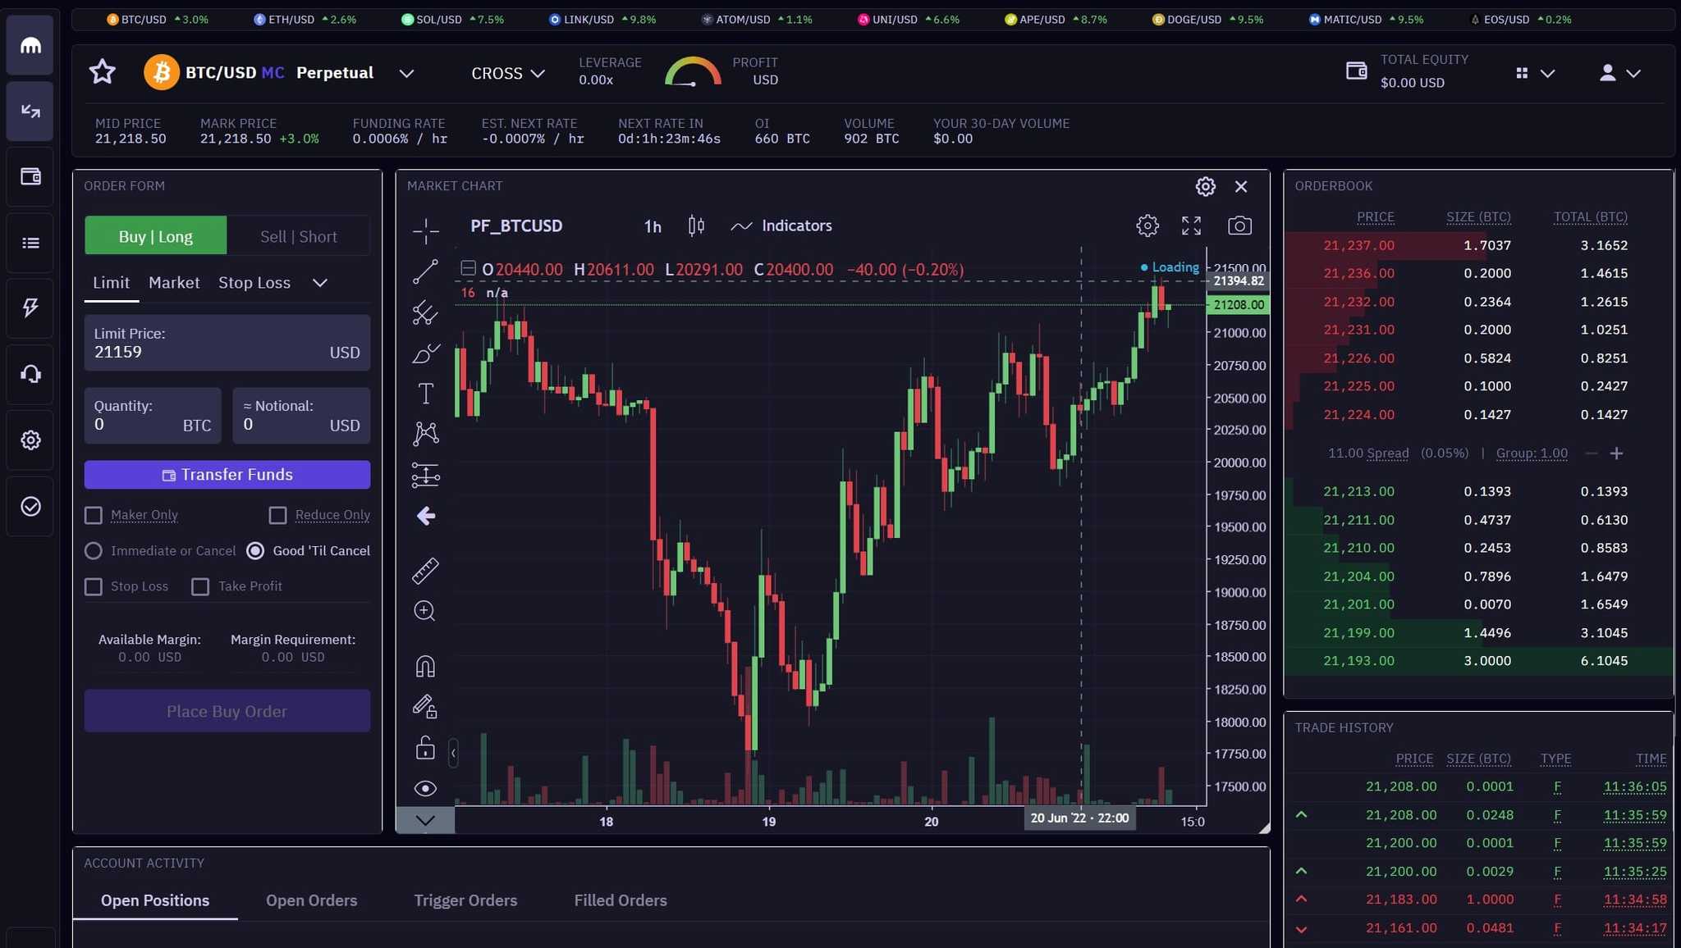This screenshot has width=1681, height=948.
Task: Enable the Maker Only checkbox
Action: 94,515
